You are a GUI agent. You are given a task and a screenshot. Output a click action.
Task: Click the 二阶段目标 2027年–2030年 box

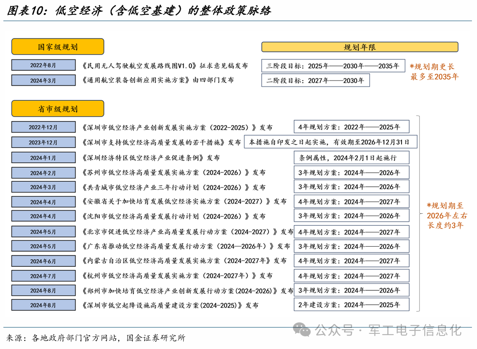click(x=315, y=80)
